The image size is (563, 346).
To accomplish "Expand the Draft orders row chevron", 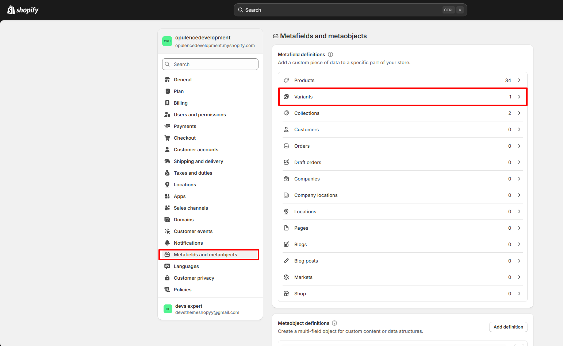I will click(519, 162).
